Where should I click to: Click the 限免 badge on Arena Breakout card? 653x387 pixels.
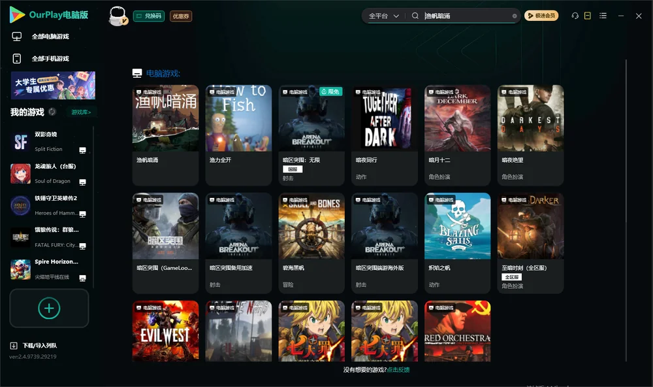(x=331, y=92)
